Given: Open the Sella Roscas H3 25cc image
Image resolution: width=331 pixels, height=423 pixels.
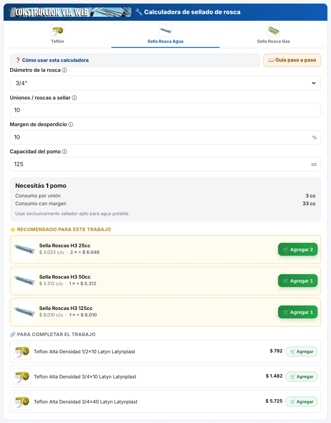Looking at the screenshot, I should click(x=24, y=249).
